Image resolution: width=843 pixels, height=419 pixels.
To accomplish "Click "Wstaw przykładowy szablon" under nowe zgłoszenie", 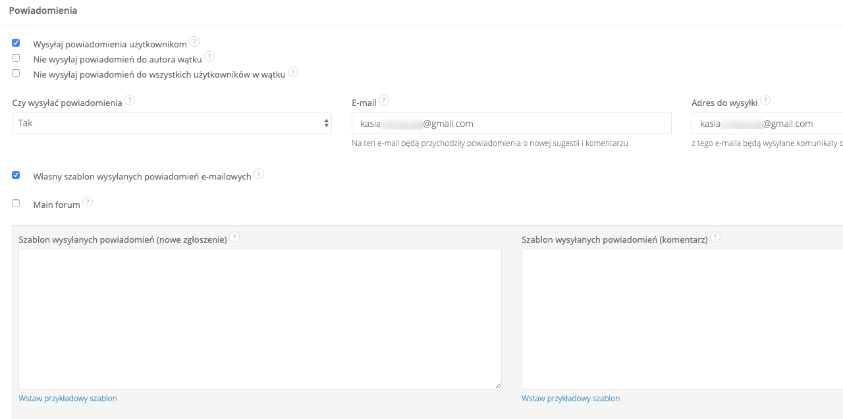I will click(x=68, y=399).
